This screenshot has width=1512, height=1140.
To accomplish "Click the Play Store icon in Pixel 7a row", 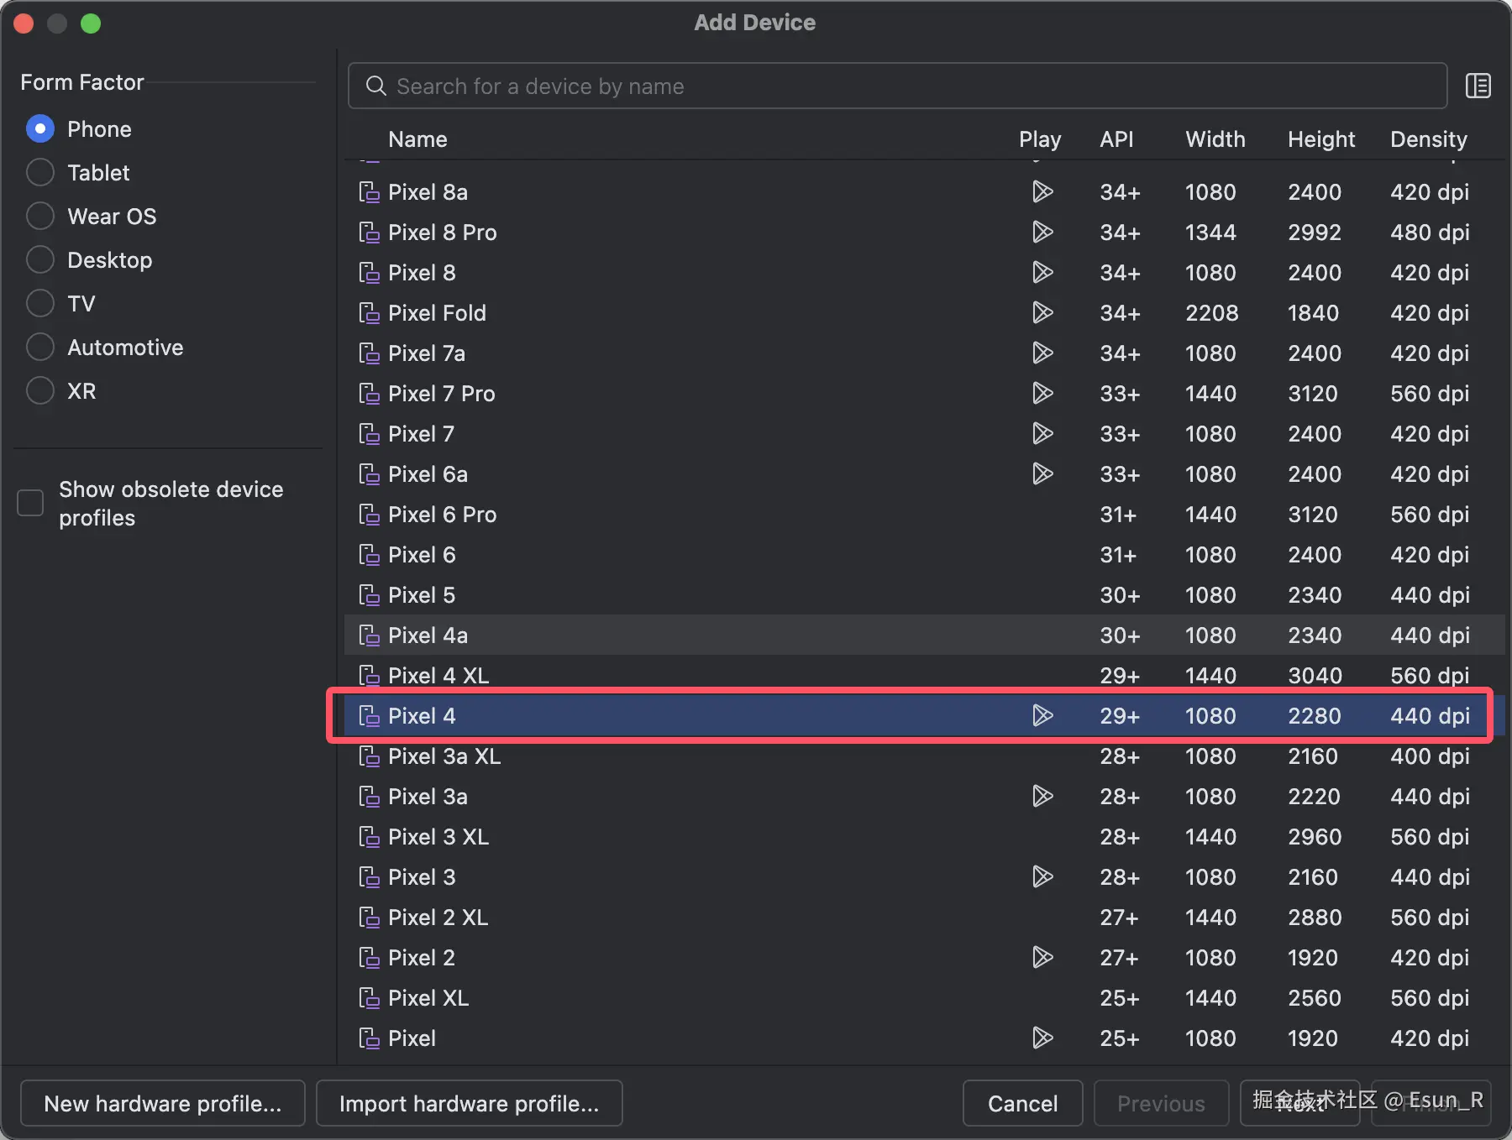I will (1042, 353).
